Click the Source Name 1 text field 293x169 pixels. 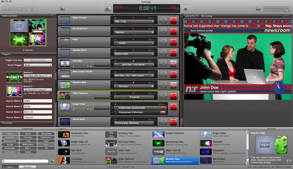pyautogui.click(x=38, y=101)
